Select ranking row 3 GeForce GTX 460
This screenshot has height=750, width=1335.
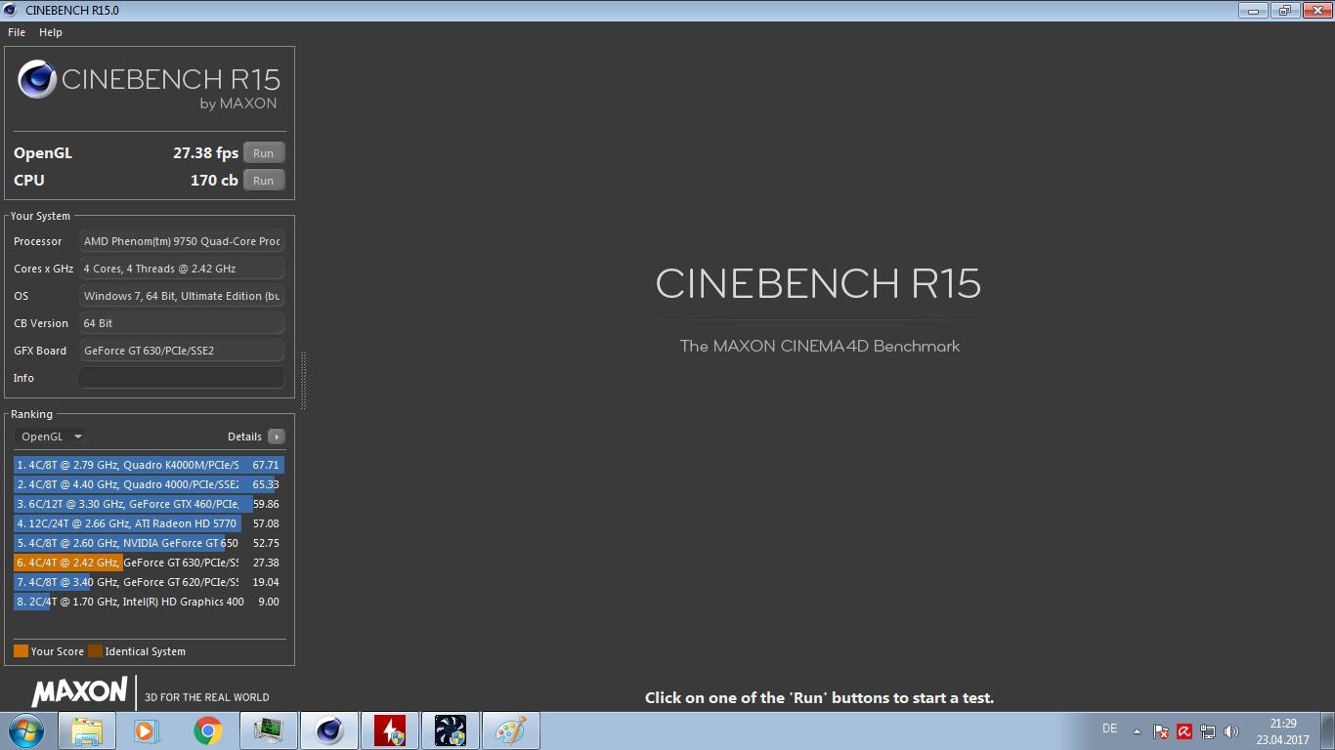[149, 504]
